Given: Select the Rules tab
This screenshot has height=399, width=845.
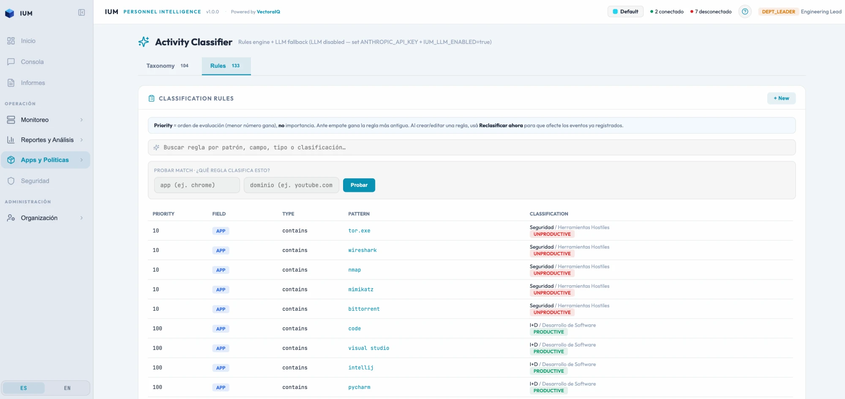Looking at the screenshot, I should coord(226,66).
